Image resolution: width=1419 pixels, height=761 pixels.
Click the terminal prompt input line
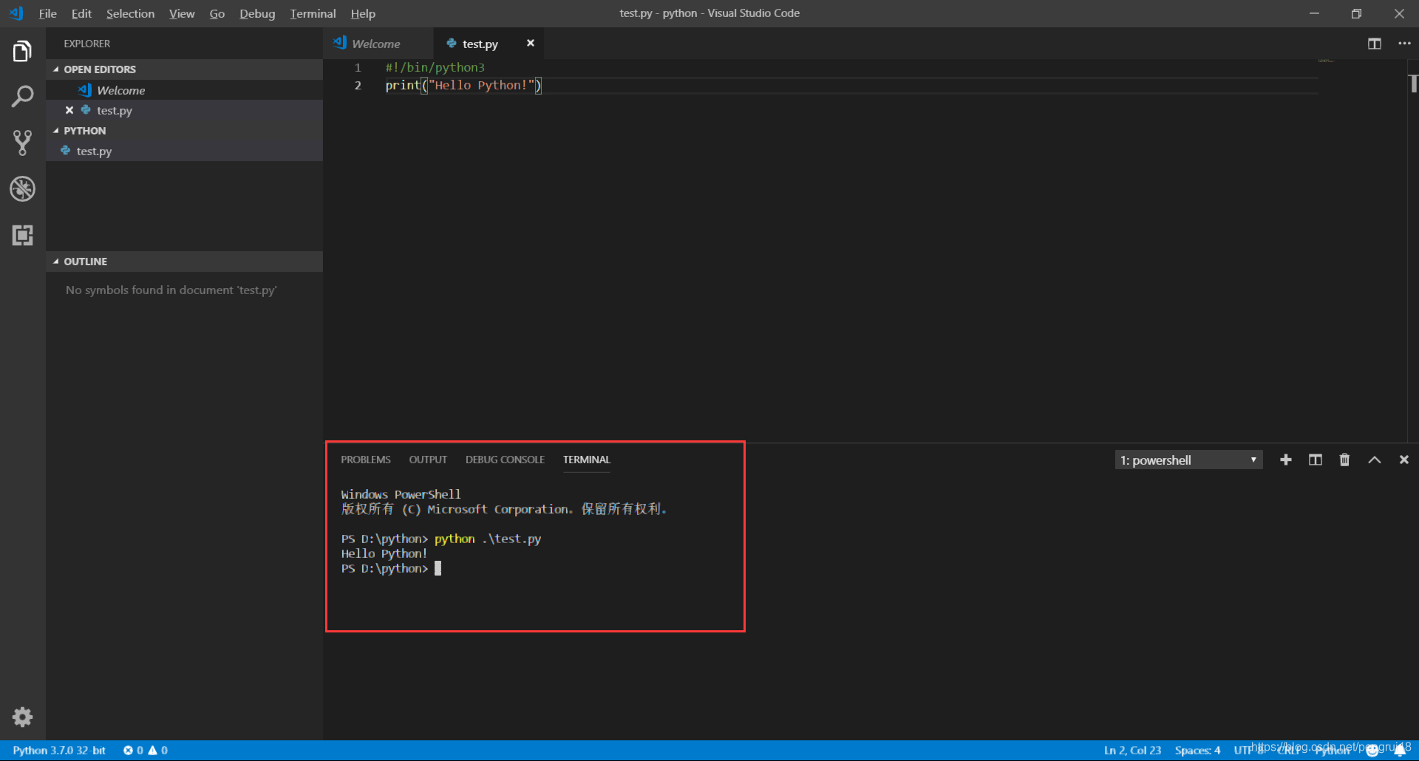(391, 568)
